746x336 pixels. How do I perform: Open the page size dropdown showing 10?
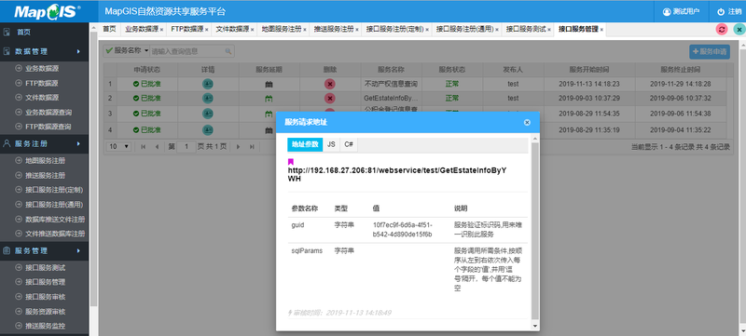coord(119,147)
